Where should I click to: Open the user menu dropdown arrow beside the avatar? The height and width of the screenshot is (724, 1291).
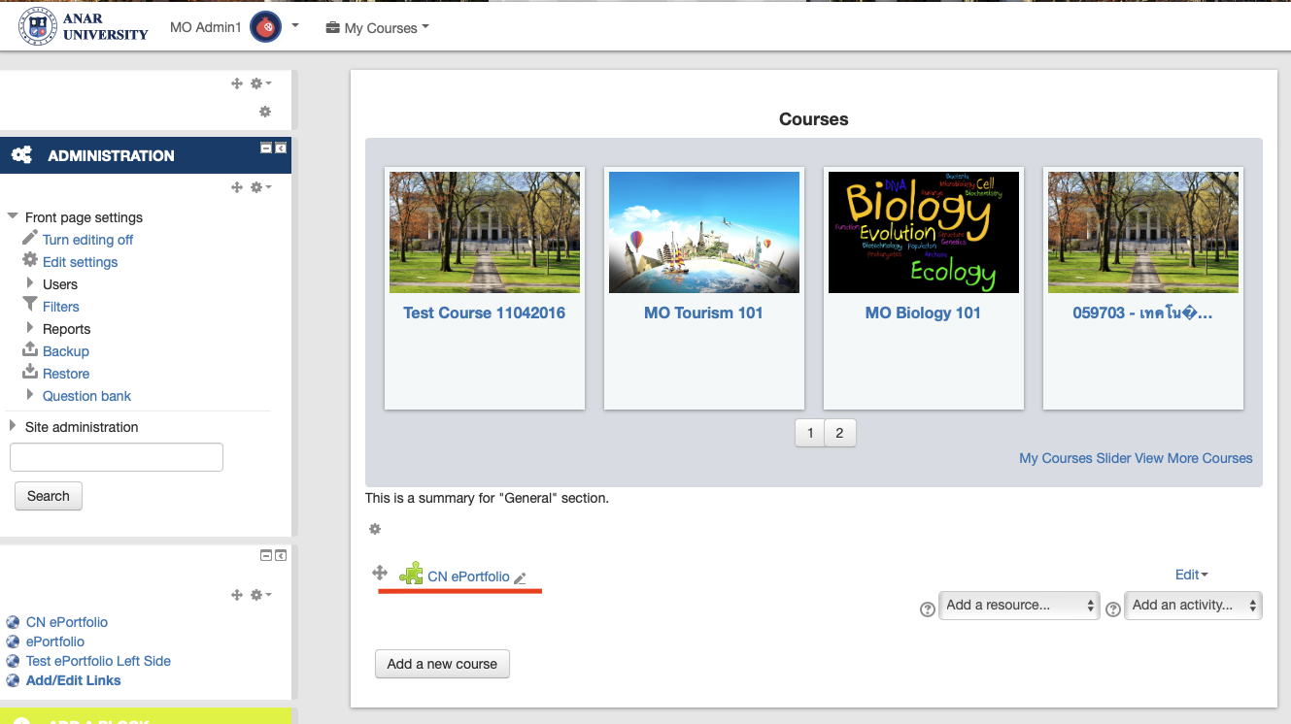click(295, 26)
